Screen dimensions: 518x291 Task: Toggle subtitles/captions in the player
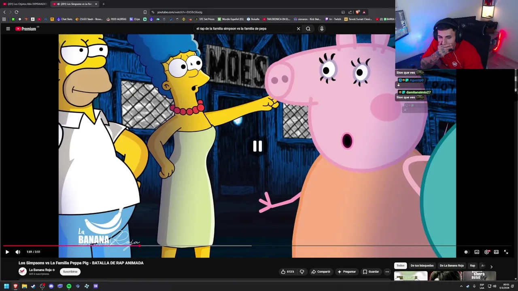[x=477, y=252]
